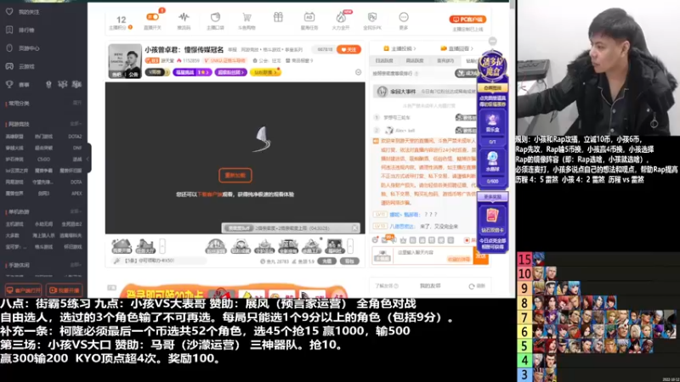Click the first gift icon under player
The width and height of the screenshot is (680, 382).
[x=122, y=246]
